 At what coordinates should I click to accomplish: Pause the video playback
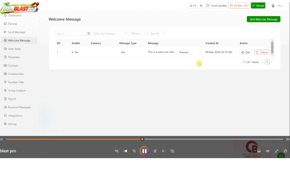[x=144, y=151]
